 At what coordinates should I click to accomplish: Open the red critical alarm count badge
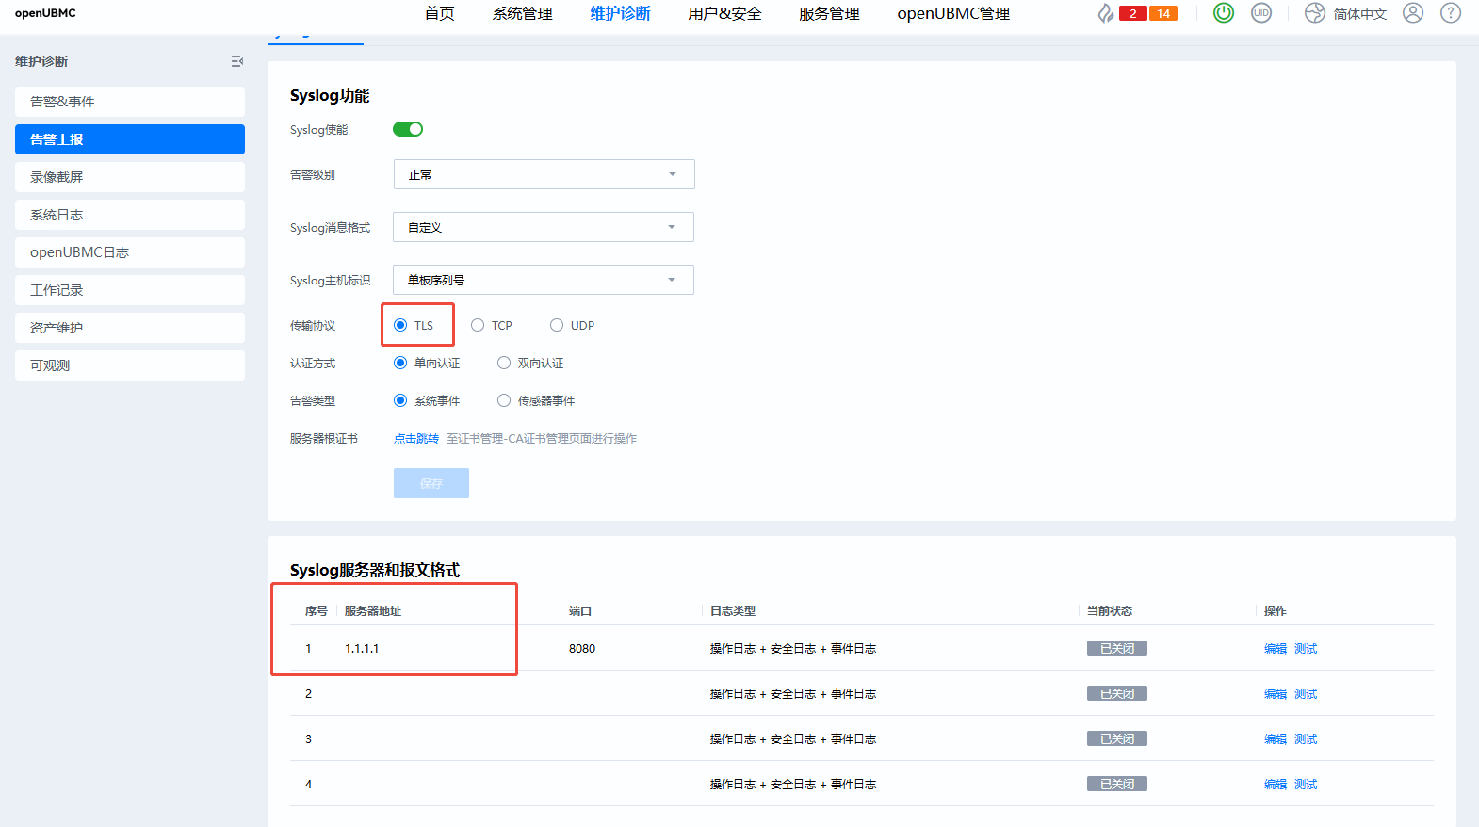tap(1133, 13)
